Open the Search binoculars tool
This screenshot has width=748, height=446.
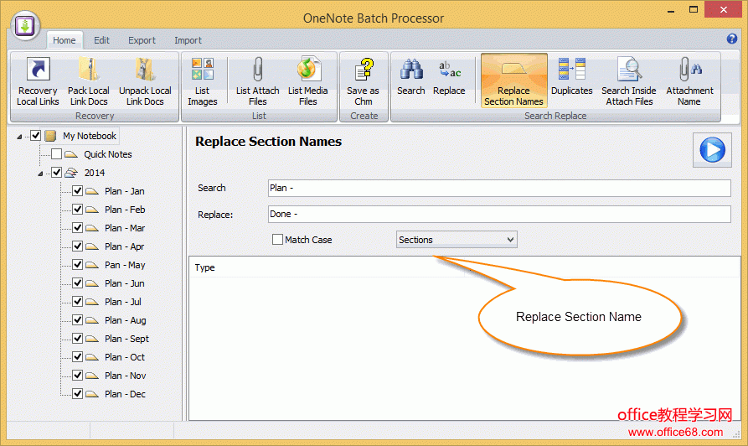coord(410,77)
